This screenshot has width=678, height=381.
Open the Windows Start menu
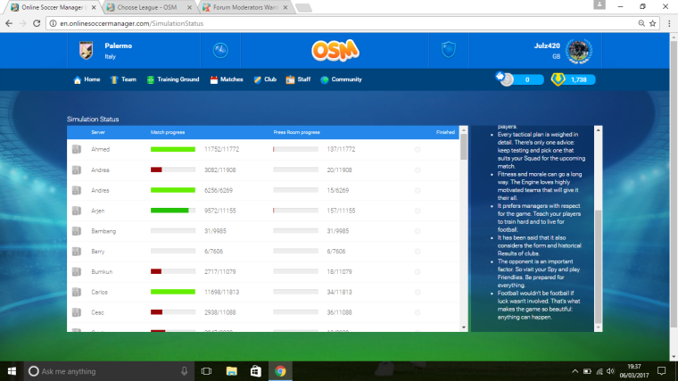click(12, 371)
